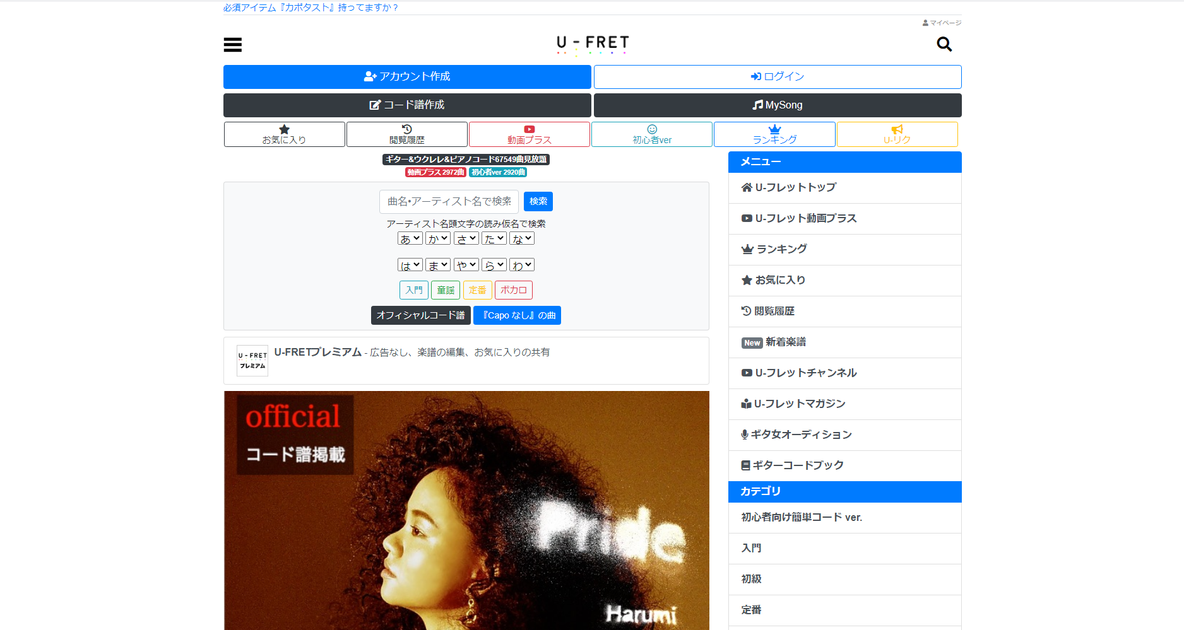Enable the 『Capo なし』の曲 filter

(x=517, y=315)
